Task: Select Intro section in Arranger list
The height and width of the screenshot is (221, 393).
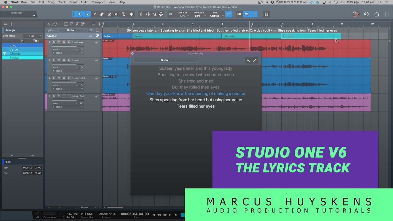Action: [x=22, y=45]
